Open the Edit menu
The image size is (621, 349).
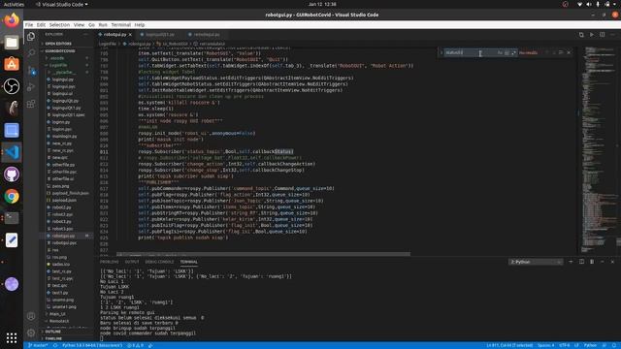point(41,24)
